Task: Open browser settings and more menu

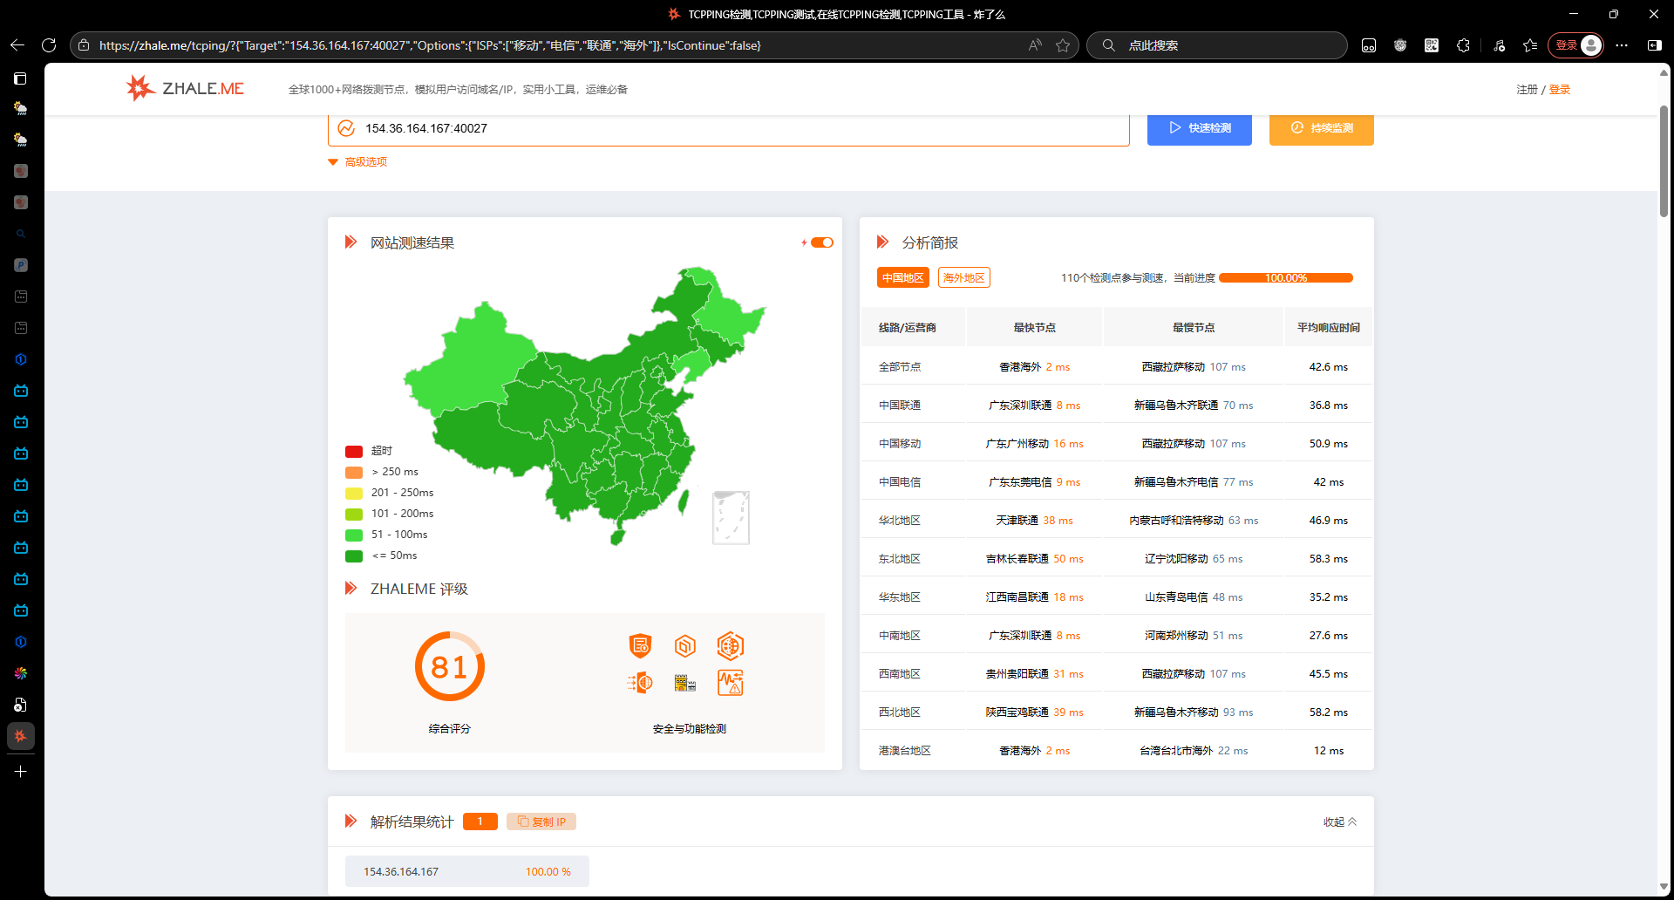Action: 1622,45
